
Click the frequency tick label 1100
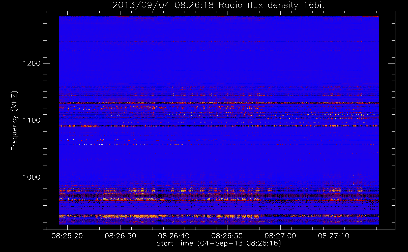32,120
